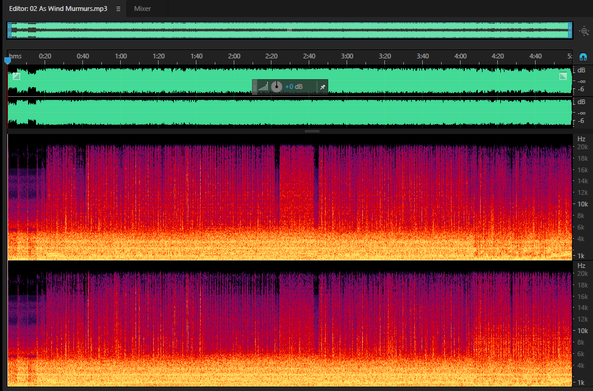This screenshot has width=593, height=391.
Task: Click the overview navigator center grip
Action: [x=289, y=30]
